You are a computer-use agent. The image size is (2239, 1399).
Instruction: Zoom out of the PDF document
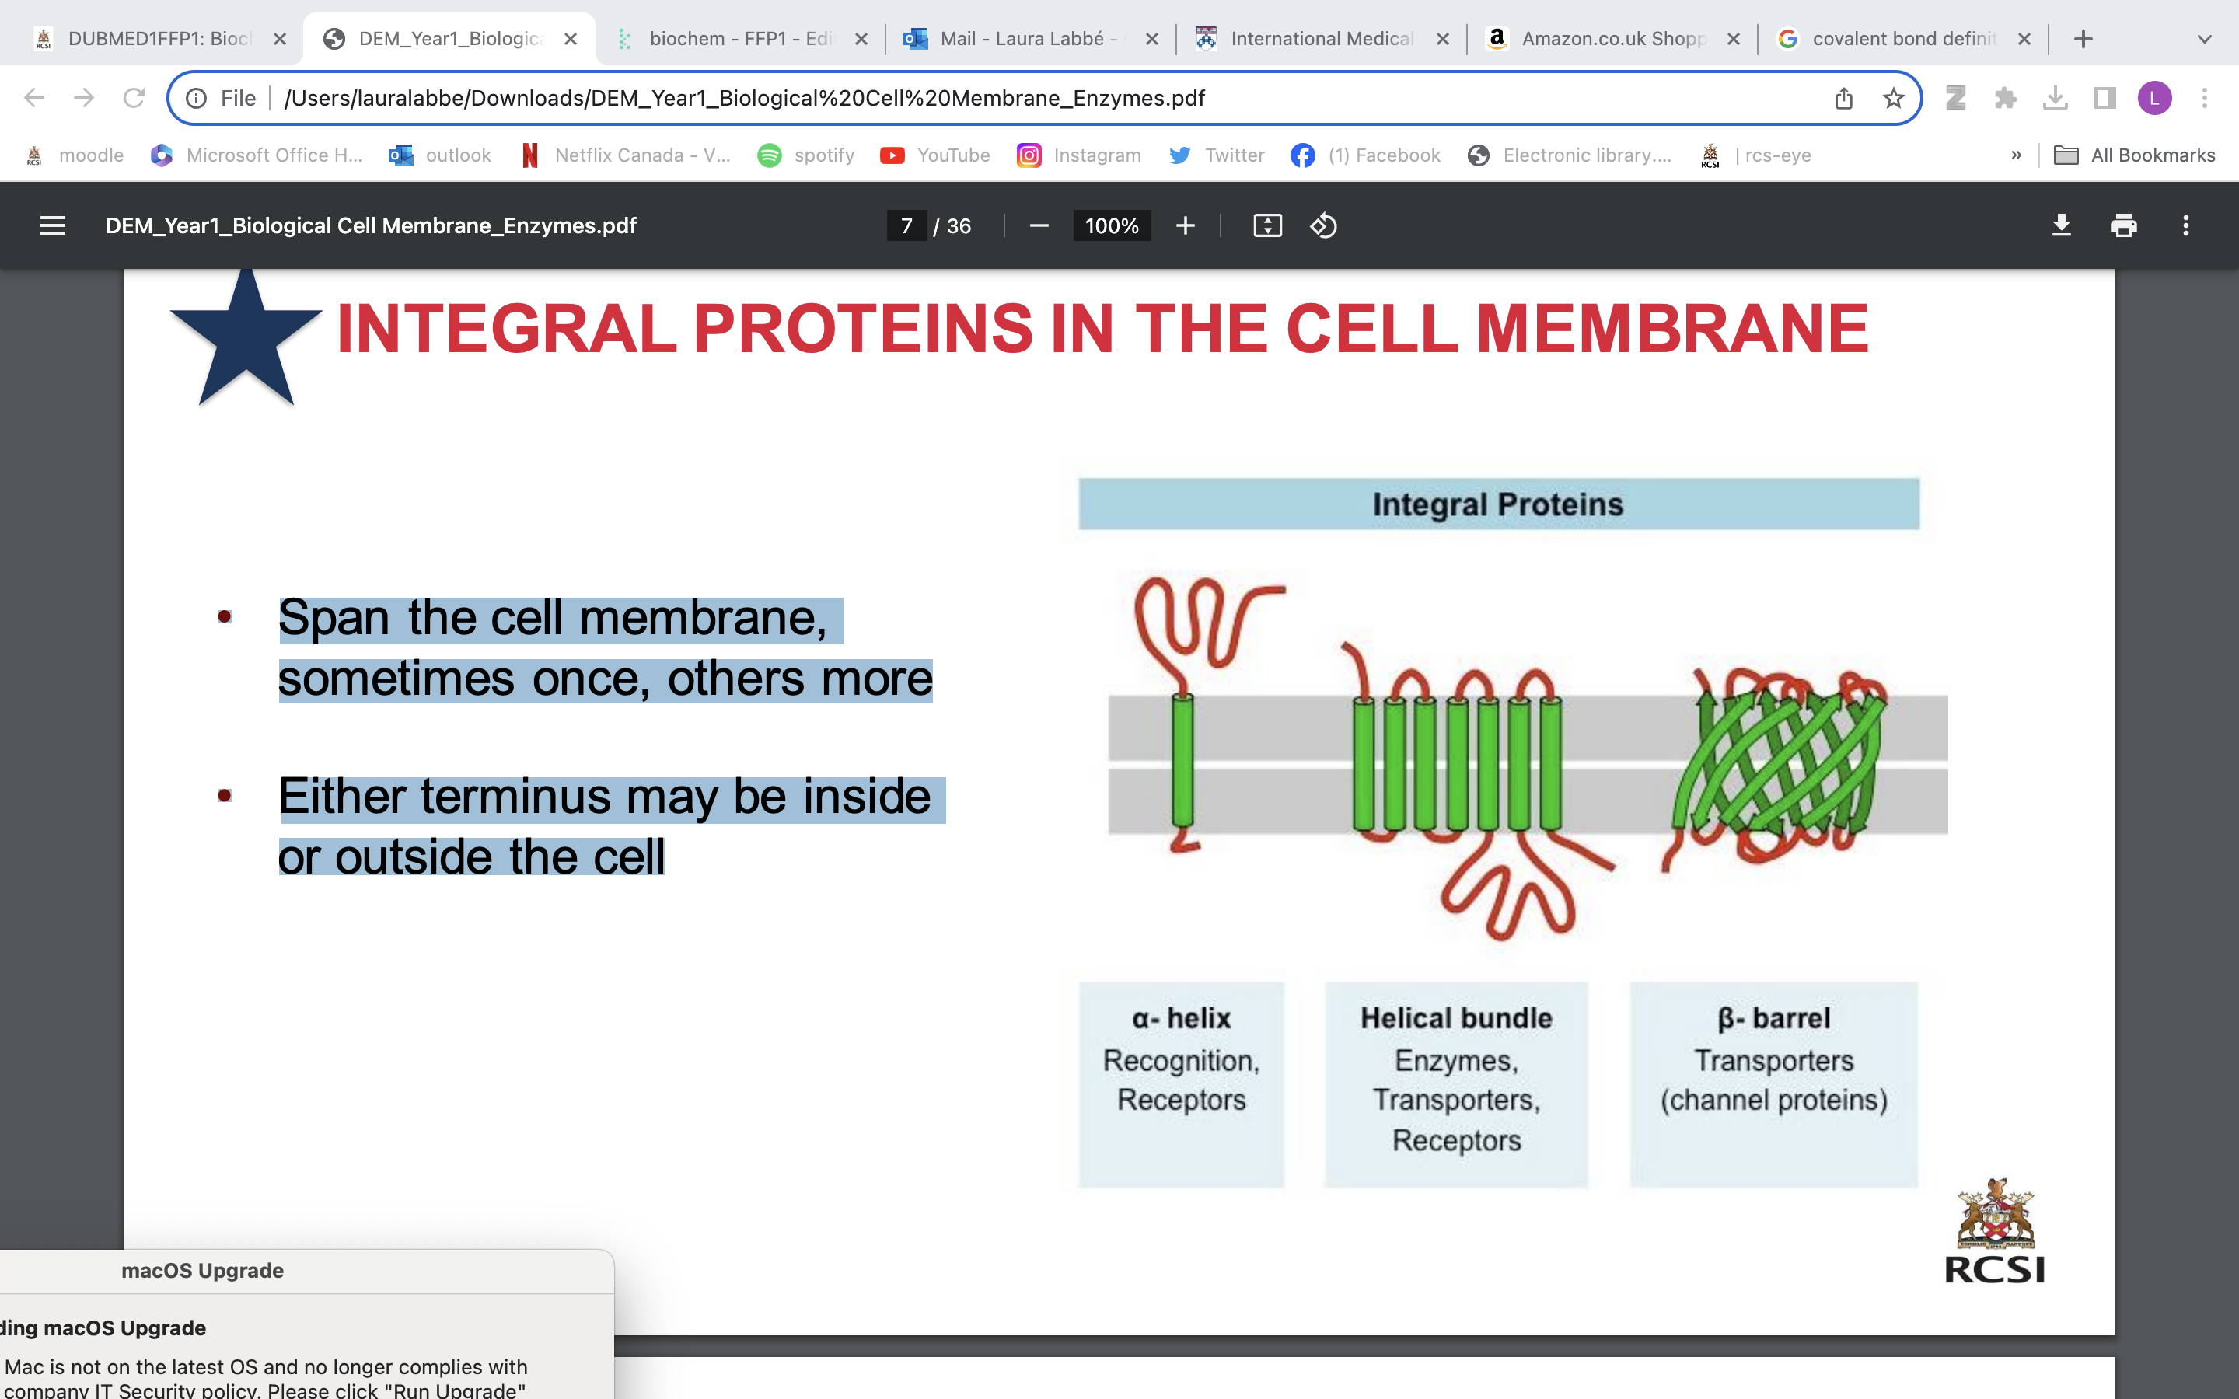click(x=1038, y=225)
